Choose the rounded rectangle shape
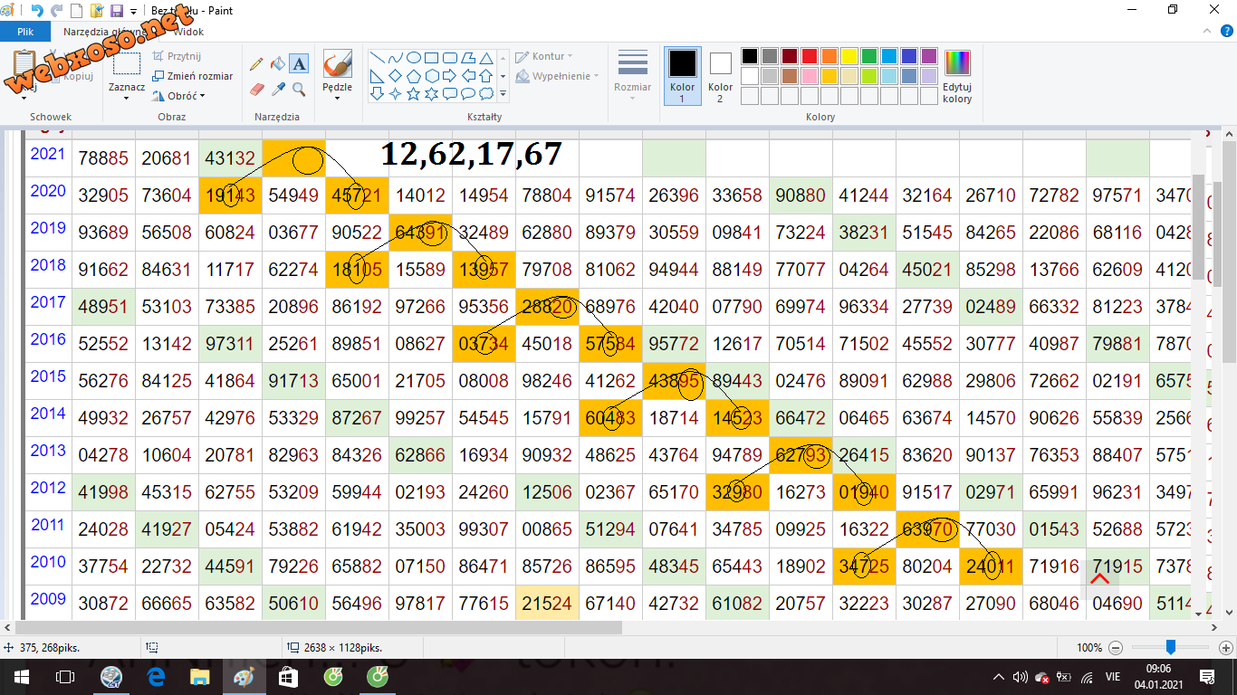 point(449,57)
